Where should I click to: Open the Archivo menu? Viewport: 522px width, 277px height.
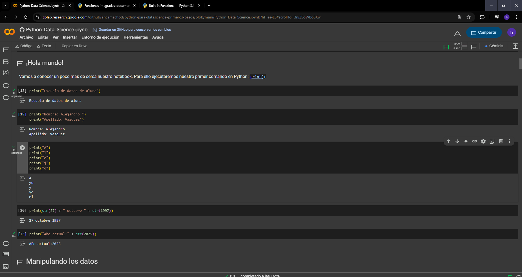(x=26, y=37)
